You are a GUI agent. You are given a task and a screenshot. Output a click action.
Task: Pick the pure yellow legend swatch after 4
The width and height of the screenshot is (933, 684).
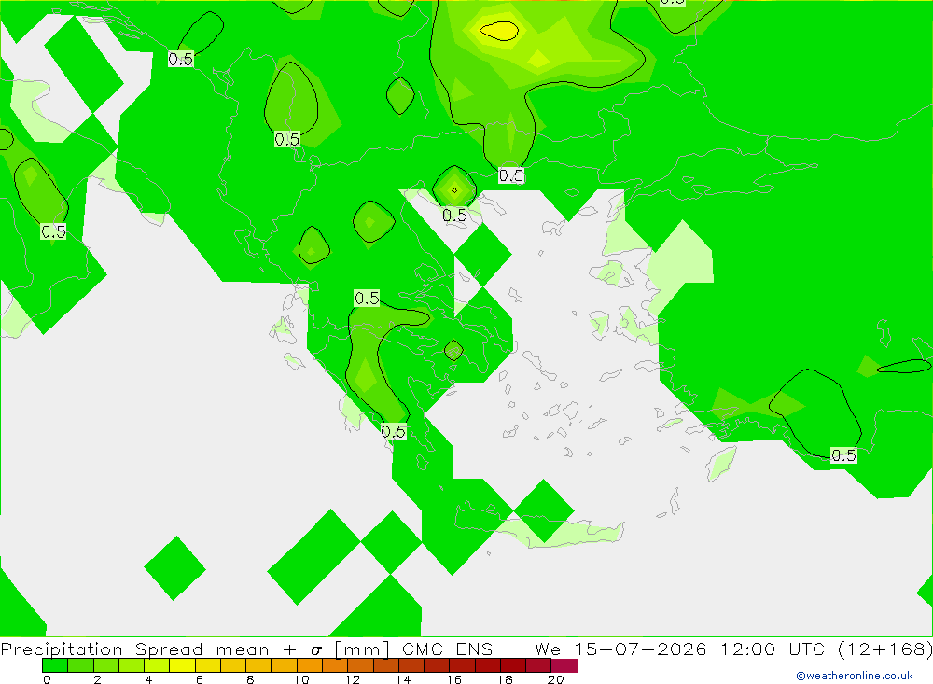[x=182, y=665]
